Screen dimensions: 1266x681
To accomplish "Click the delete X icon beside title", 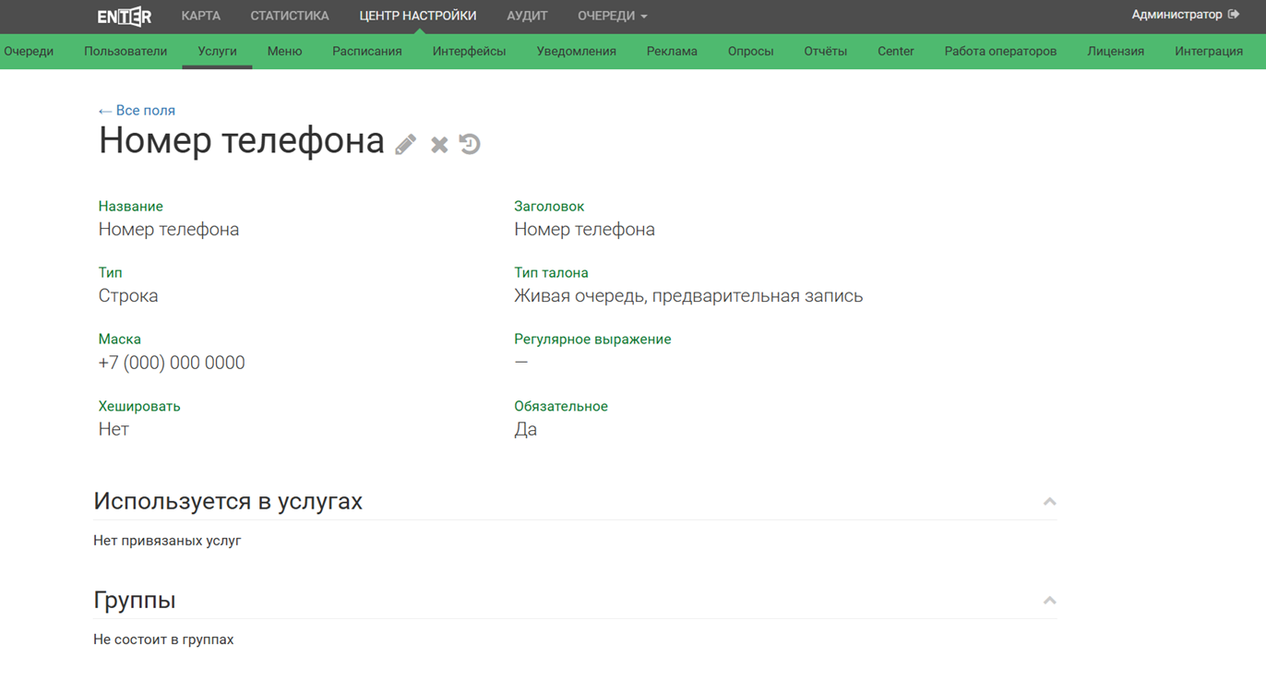I will point(439,144).
